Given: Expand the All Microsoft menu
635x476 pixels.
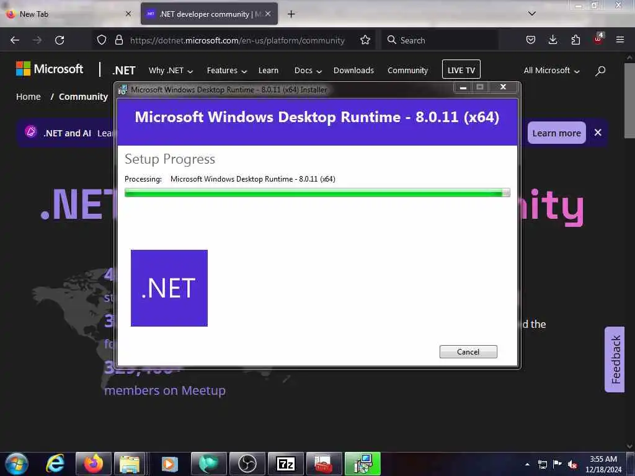Looking at the screenshot, I should tap(551, 71).
